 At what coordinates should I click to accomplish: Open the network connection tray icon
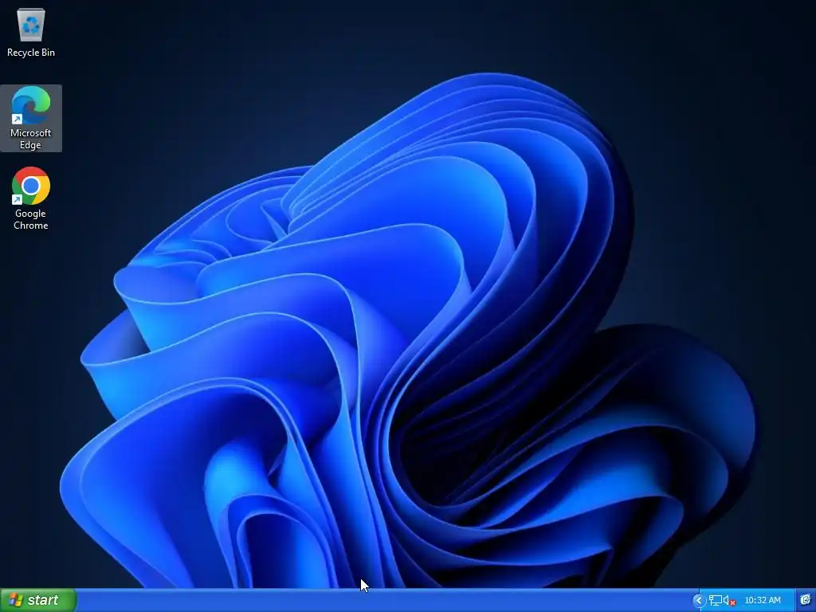pos(715,601)
